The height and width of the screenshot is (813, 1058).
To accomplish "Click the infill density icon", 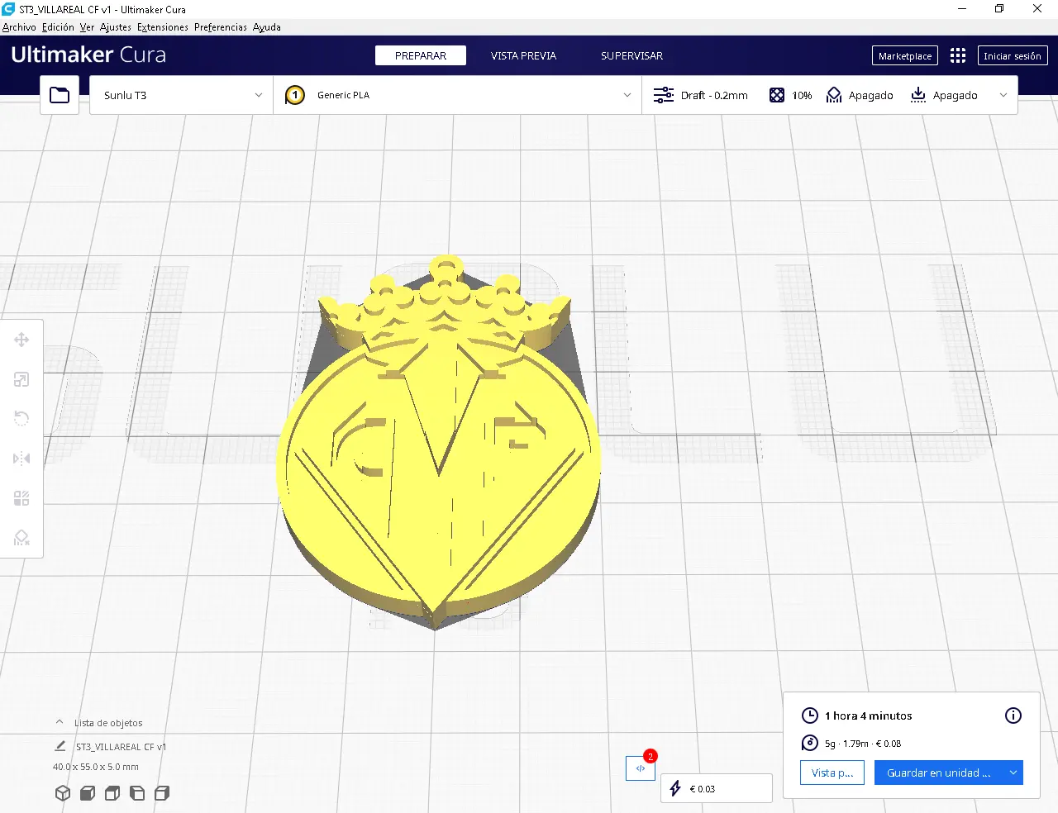I will click(x=777, y=94).
